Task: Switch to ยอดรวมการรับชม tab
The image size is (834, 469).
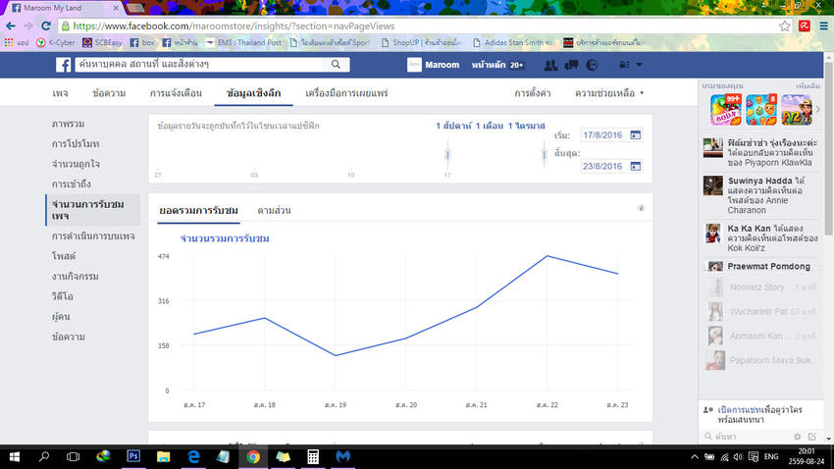Action: click(x=198, y=211)
